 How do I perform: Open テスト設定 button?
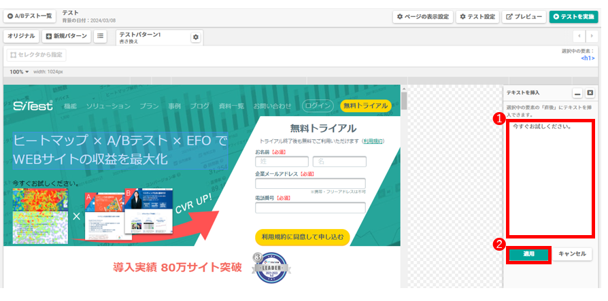point(477,17)
